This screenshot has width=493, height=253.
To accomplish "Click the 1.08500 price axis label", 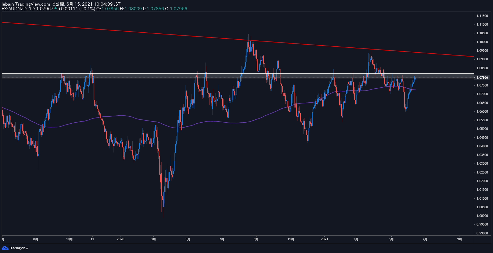I will click(482, 68).
